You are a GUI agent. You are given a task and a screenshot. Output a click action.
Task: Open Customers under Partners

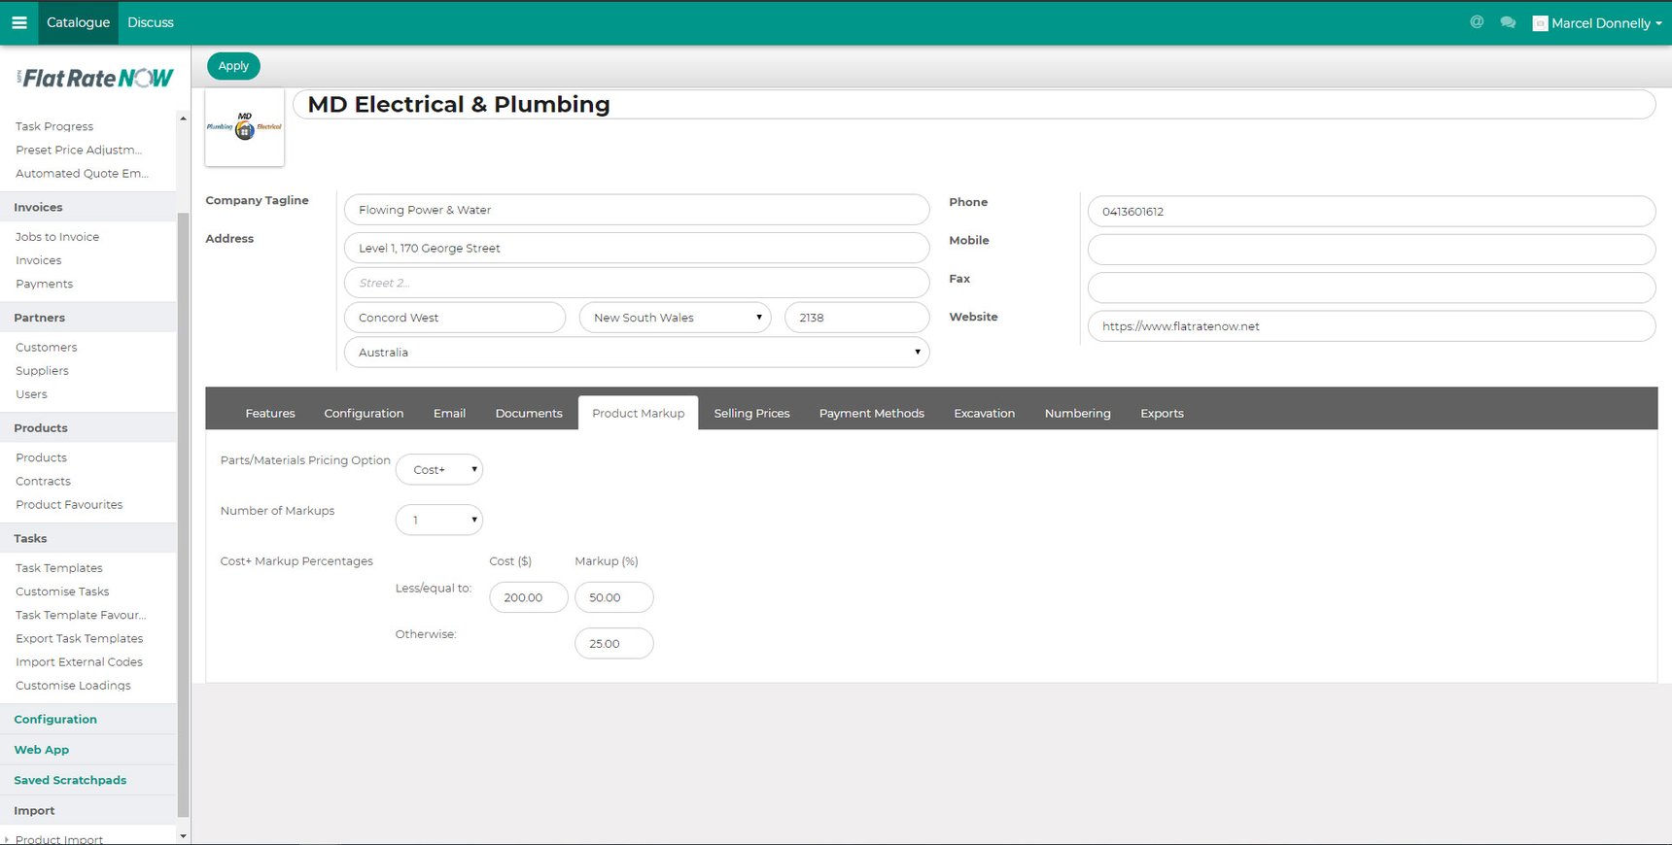[47, 348]
